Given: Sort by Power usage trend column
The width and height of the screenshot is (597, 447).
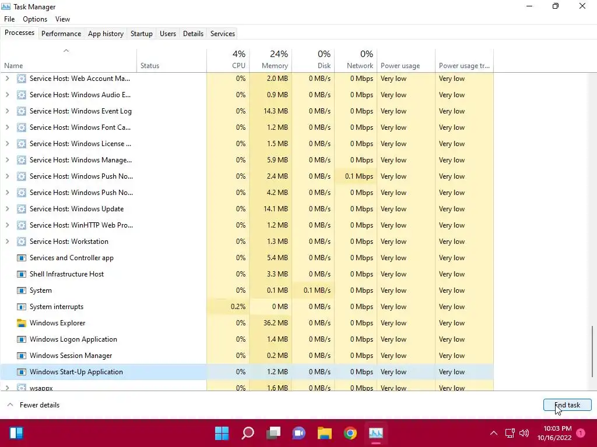Looking at the screenshot, I should tap(465, 61).
